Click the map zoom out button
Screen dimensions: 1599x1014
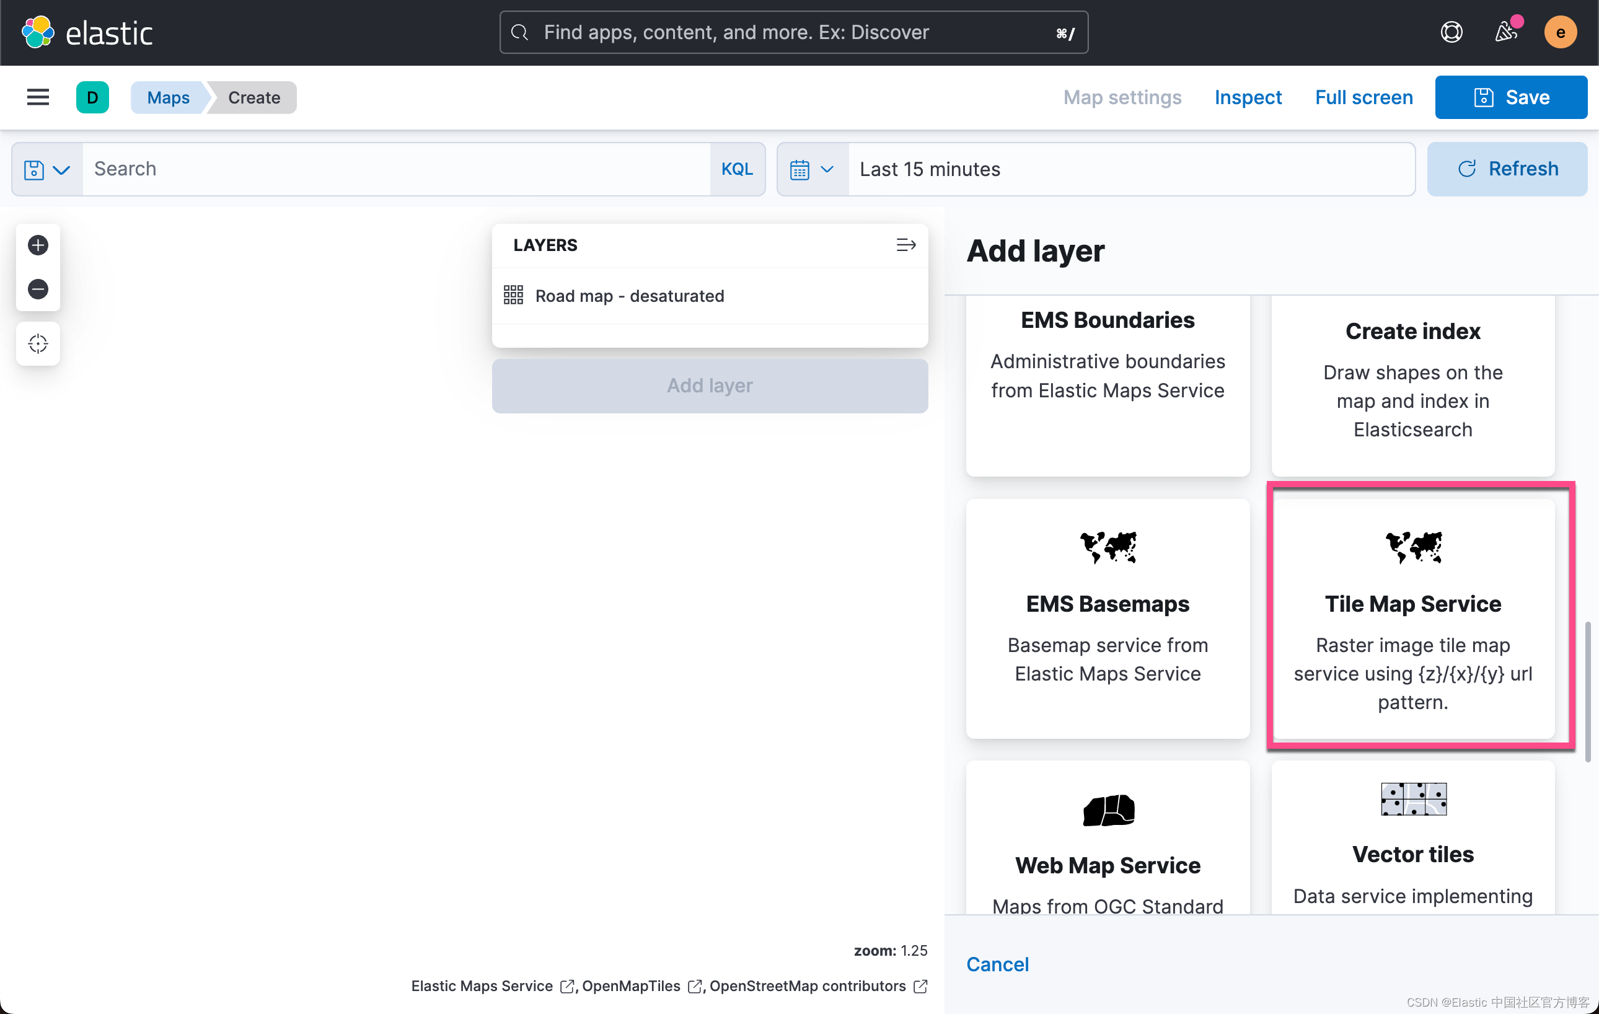pos(38,289)
